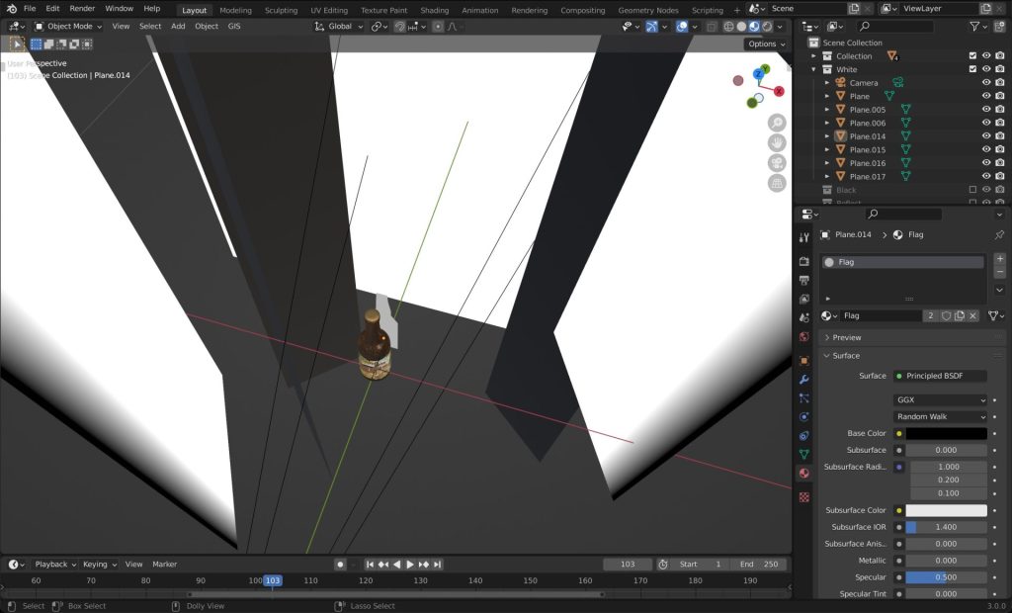
Task: Uncheck the White collection exclude checkbox
Action: [x=972, y=70]
